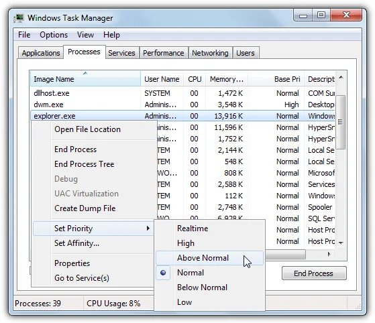Click the vertical scrollbar thumb
Viewport: 375px width, 323px height.
341,122
